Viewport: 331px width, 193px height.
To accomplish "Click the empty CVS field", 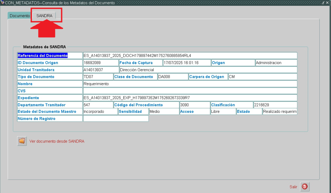I will point(190,91).
